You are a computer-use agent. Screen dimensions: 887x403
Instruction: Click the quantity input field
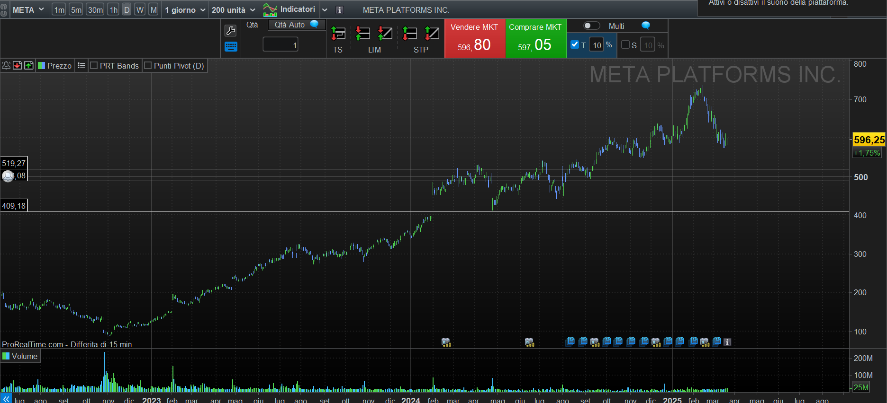[x=281, y=45]
